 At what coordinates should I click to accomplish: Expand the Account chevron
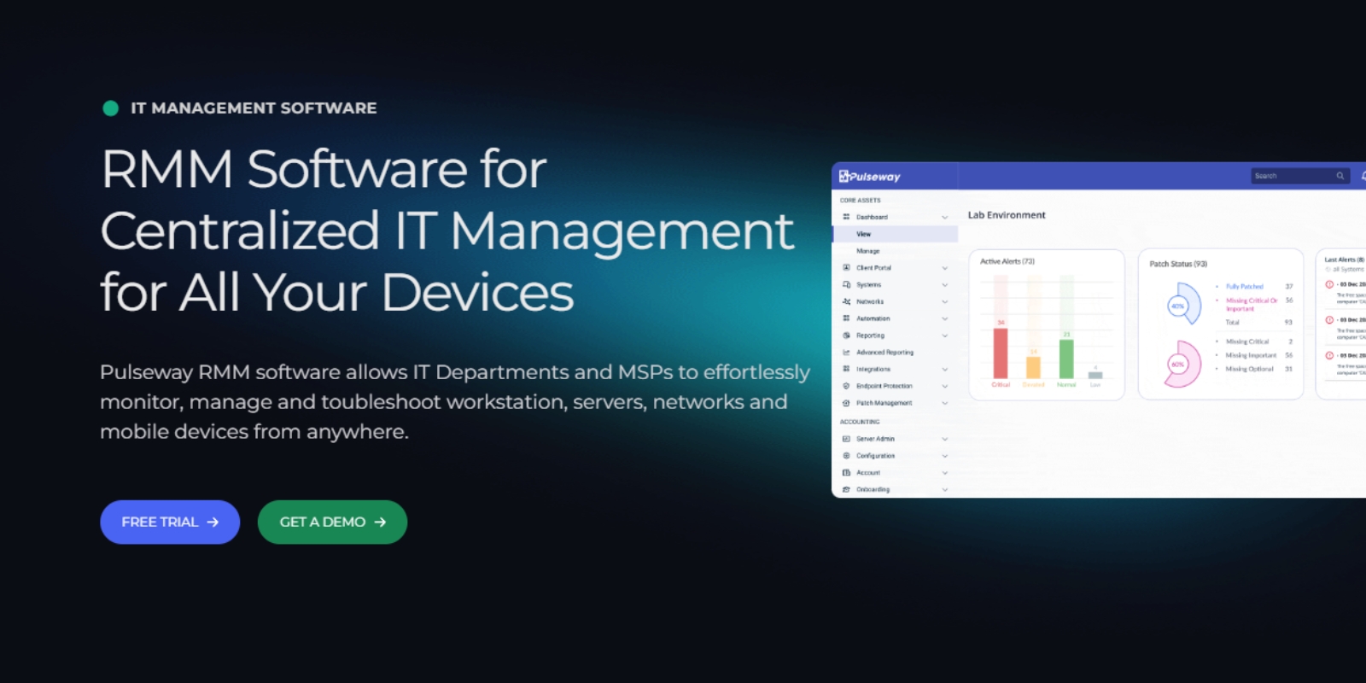pyautogui.click(x=945, y=472)
